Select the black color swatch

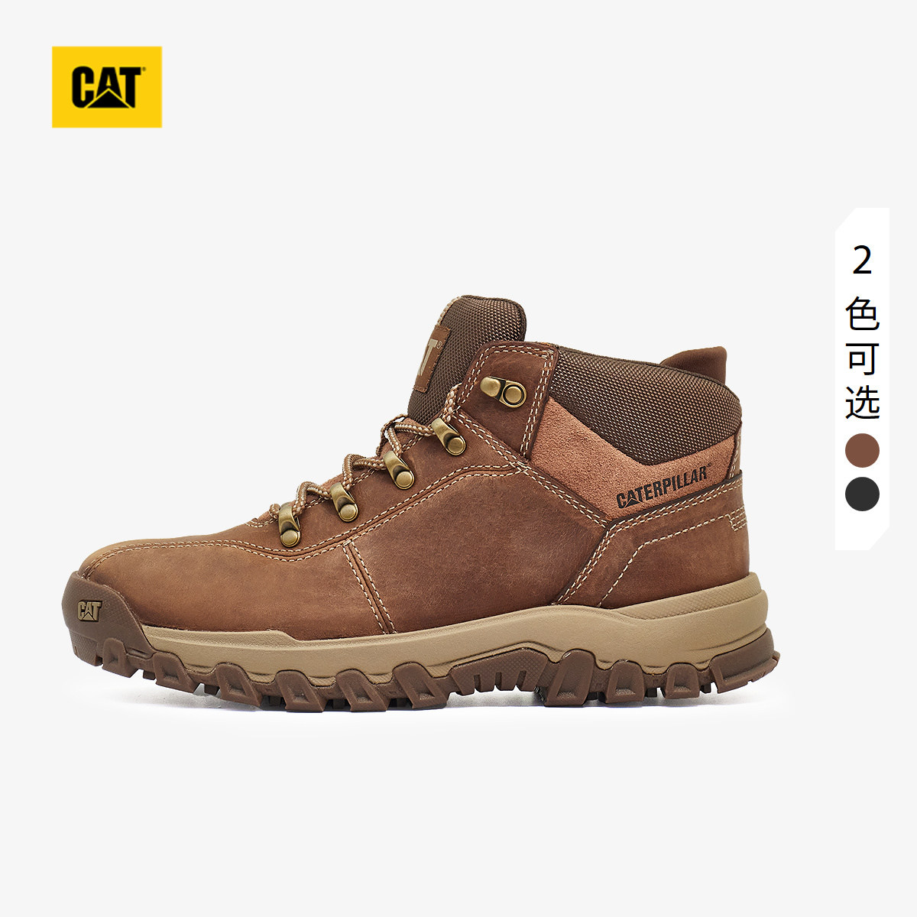[862, 494]
